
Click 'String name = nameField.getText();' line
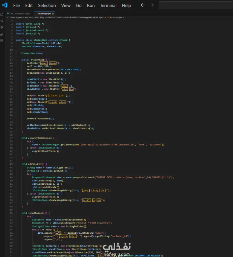[x=50, y=168]
